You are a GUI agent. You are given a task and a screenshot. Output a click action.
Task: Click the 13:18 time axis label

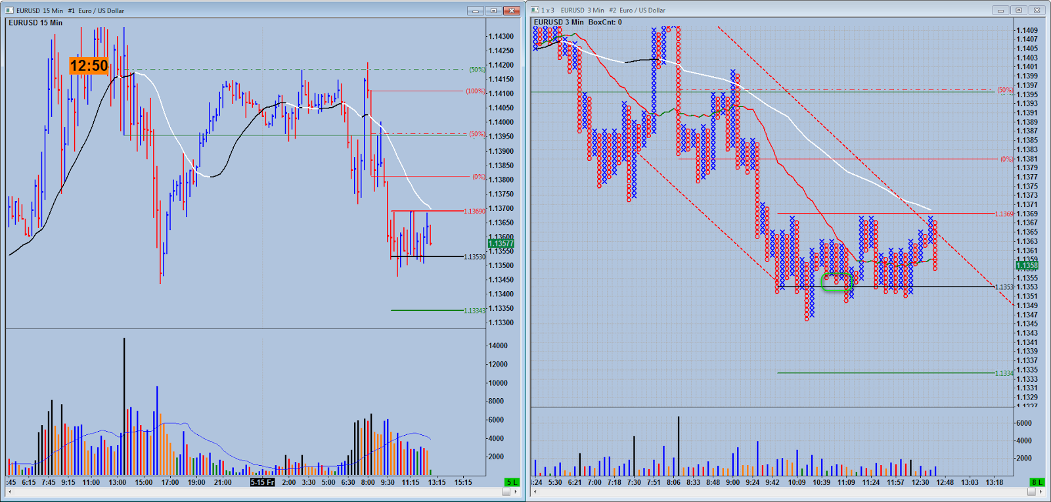995,482
